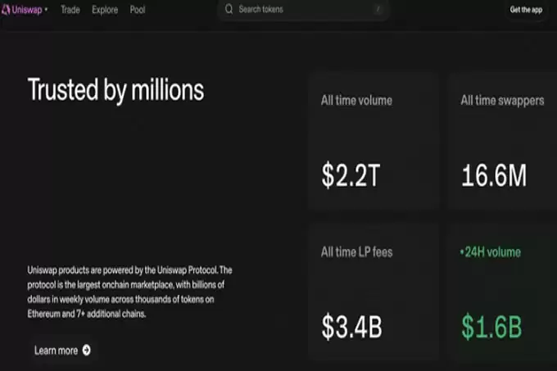Select the All time volume label
Viewport: 557px width, 371px height.
[356, 101]
